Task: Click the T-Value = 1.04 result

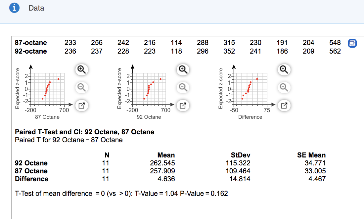Action: pos(156,194)
